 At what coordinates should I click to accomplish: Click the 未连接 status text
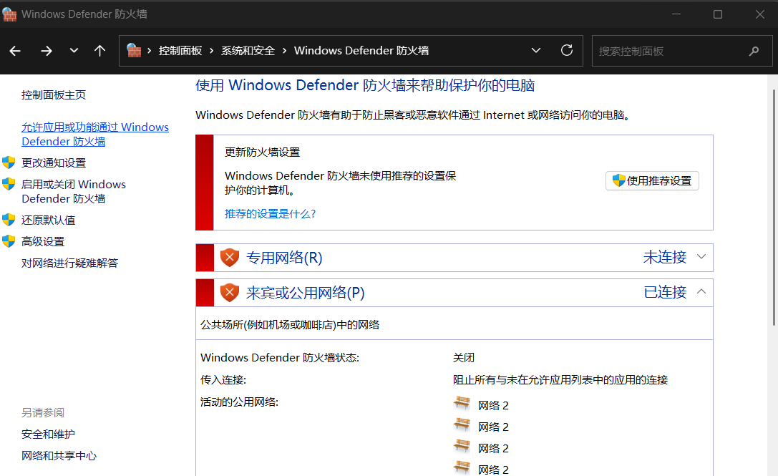pyautogui.click(x=665, y=257)
